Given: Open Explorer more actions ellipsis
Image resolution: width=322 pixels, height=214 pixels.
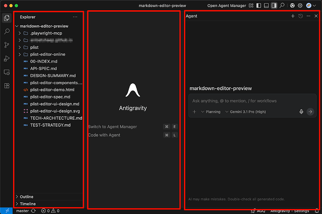Looking at the screenshot, I should [x=75, y=17].
